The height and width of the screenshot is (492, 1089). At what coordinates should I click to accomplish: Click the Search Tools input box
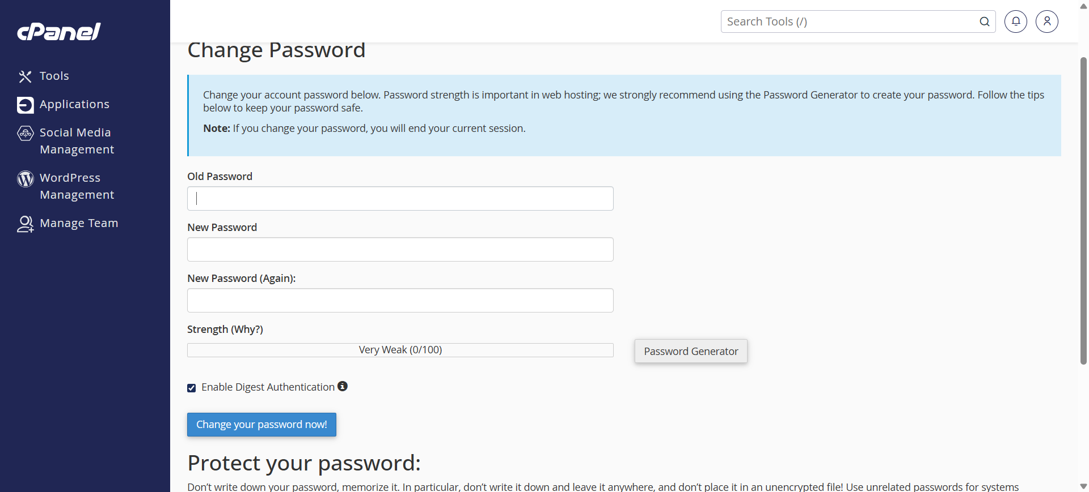[x=848, y=22]
